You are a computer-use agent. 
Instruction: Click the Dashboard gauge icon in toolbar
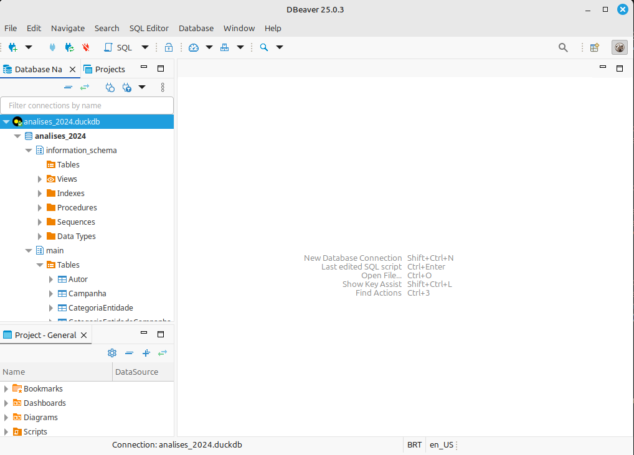pyautogui.click(x=194, y=47)
